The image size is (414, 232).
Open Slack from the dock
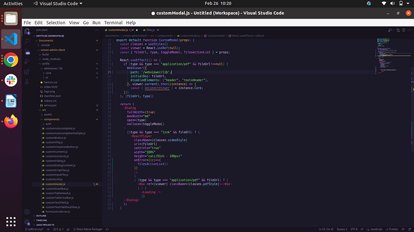click(x=11, y=80)
